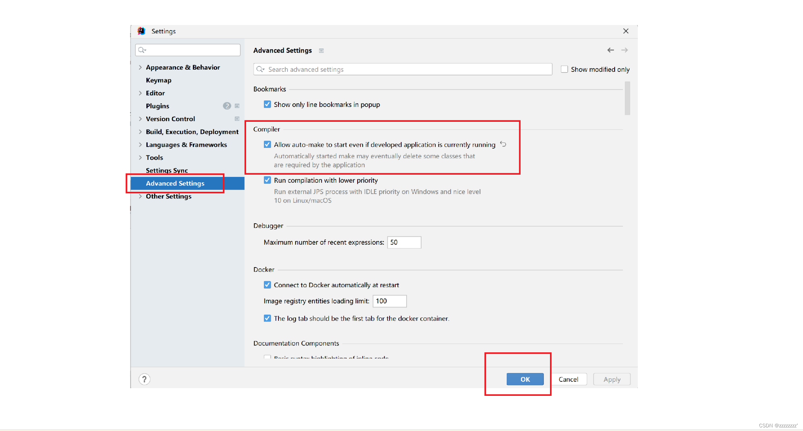Click the Apply button
Image resolution: width=803 pixels, height=431 pixels.
[x=612, y=379]
